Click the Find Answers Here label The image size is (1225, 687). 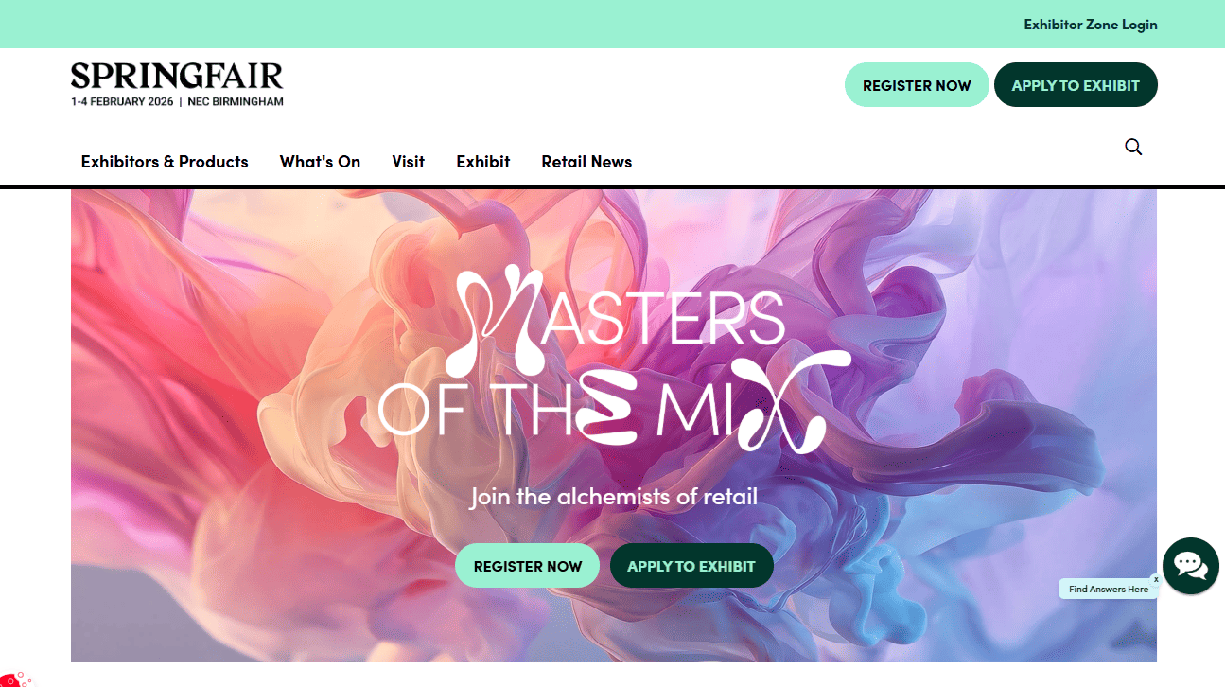(x=1109, y=590)
